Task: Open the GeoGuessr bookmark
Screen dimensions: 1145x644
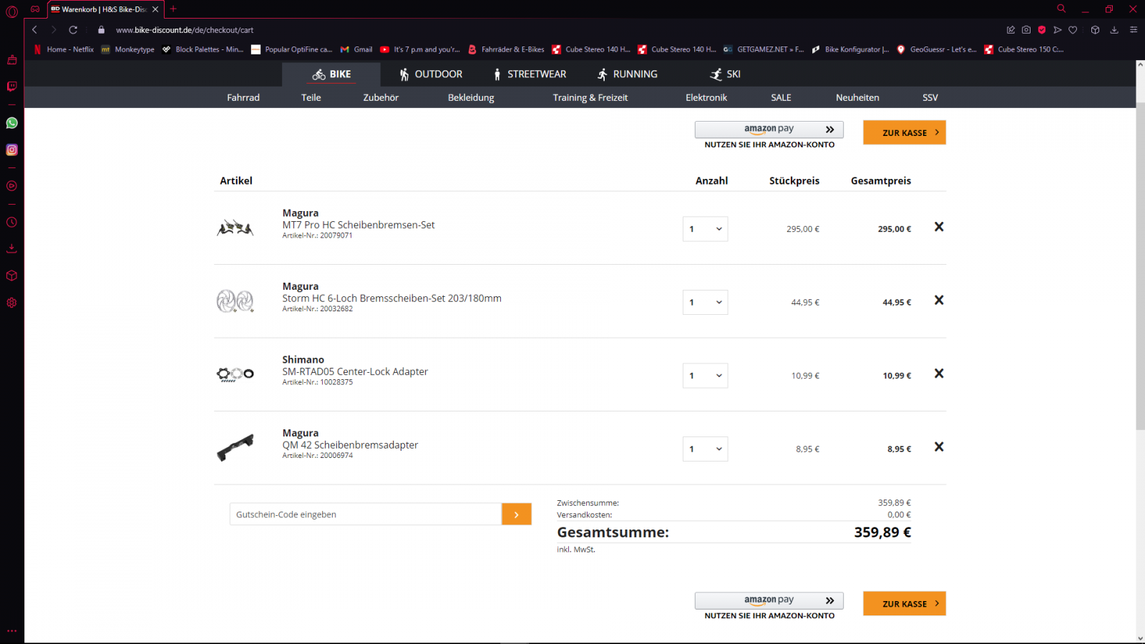Action: 937,49
